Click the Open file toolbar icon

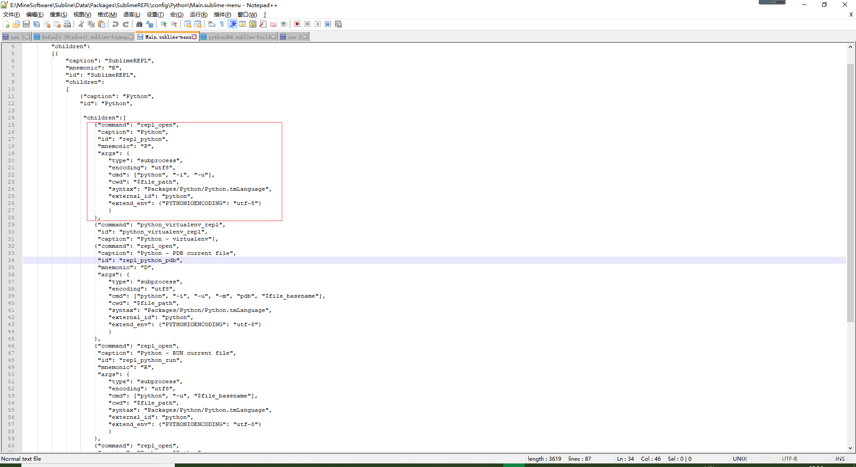[x=16, y=24]
